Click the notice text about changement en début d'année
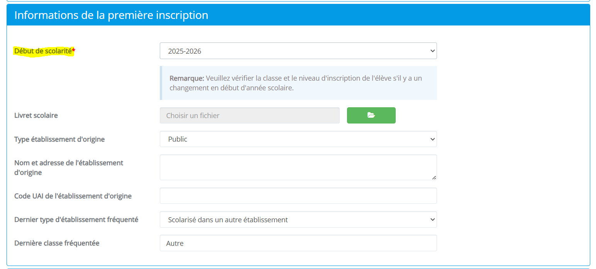Viewport: 596px width, 269px height. tap(232, 88)
